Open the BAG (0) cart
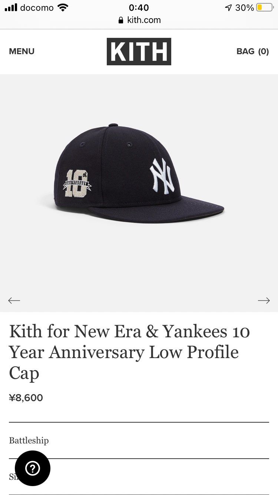This screenshot has height=495, width=278. 252,51
